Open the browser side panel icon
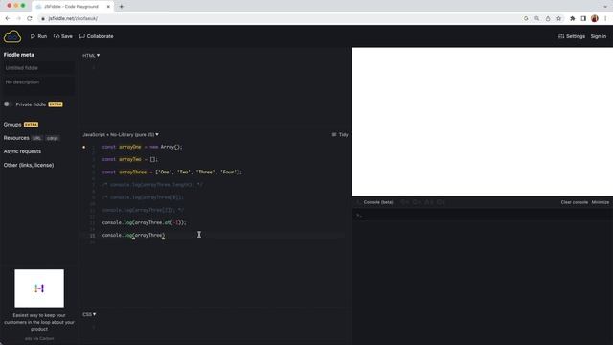 click(583, 18)
